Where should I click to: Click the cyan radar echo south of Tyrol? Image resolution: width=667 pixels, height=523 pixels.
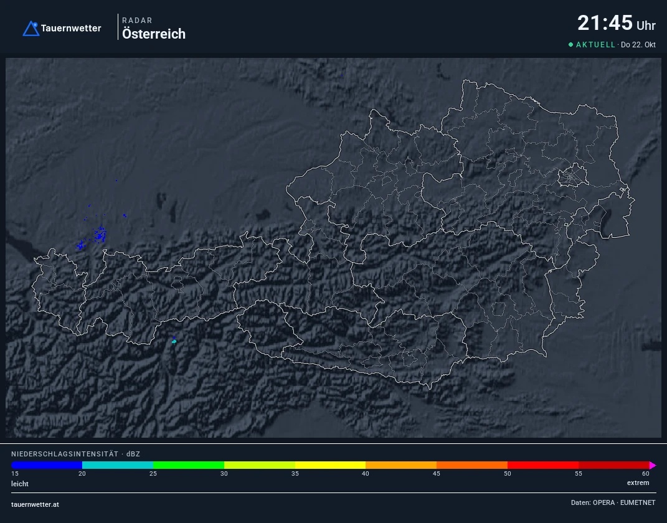174,341
